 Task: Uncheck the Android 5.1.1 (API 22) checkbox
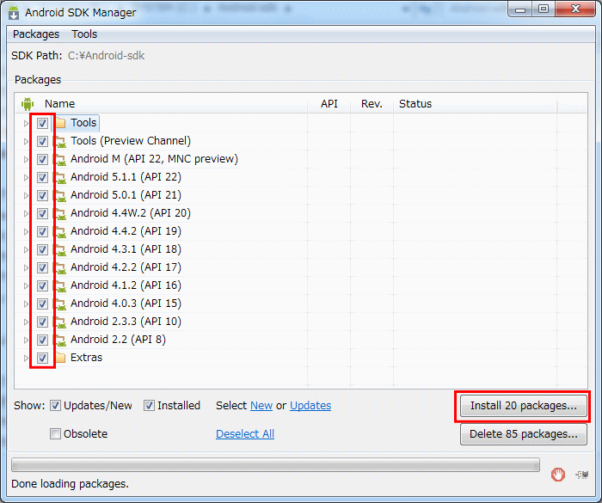[x=42, y=177]
